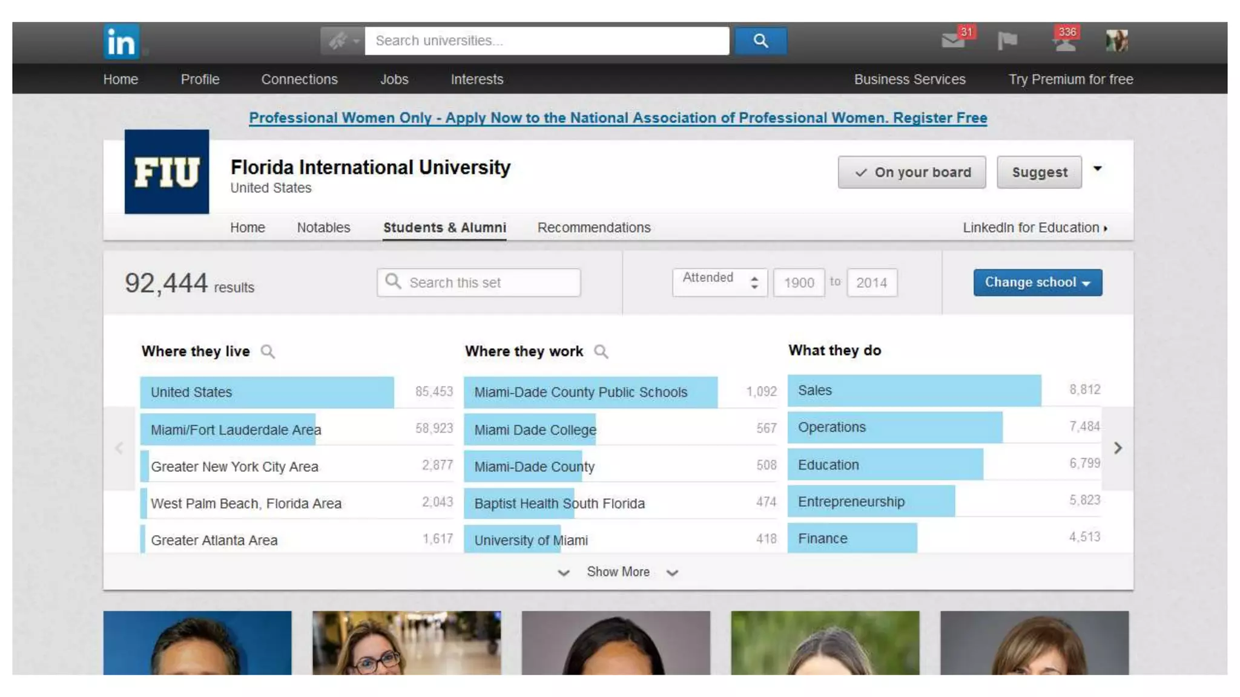Click the Search this set field
The image size is (1240, 697).
478,283
